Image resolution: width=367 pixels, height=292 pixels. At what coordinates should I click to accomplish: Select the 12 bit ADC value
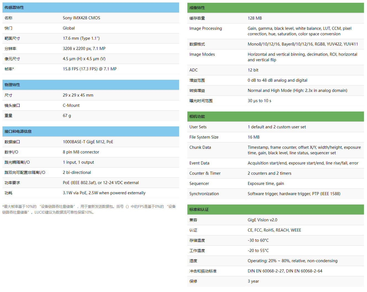click(253, 70)
